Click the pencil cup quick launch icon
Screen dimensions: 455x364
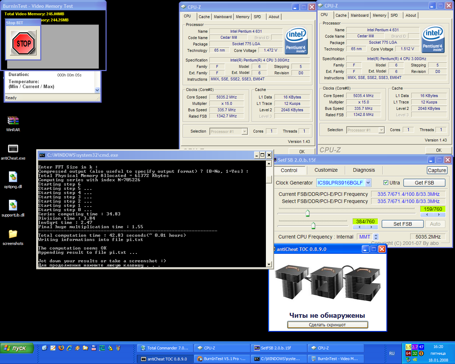point(118,348)
